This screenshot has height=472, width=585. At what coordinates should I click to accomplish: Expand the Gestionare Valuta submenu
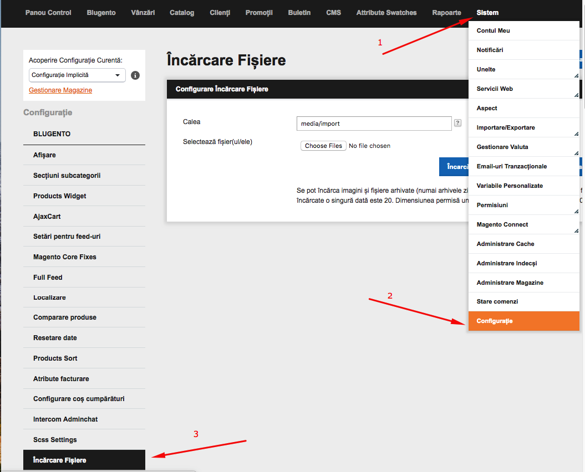pos(523,147)
